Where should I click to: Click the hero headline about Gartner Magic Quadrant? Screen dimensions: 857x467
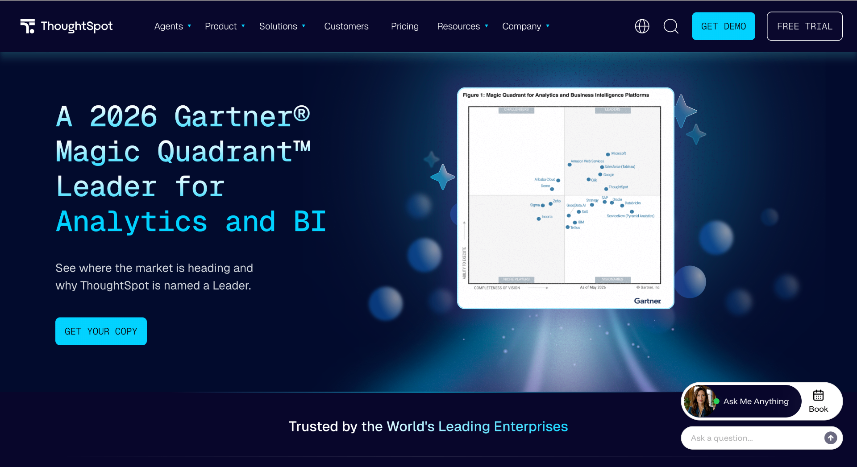[191, 169]
